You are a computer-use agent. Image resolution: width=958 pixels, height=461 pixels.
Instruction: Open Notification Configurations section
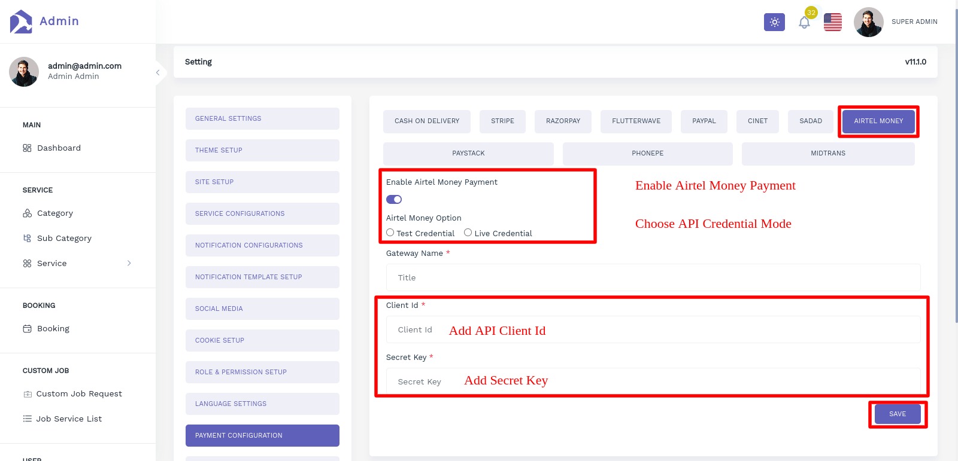pyautogui.click(x=262, y=245)
